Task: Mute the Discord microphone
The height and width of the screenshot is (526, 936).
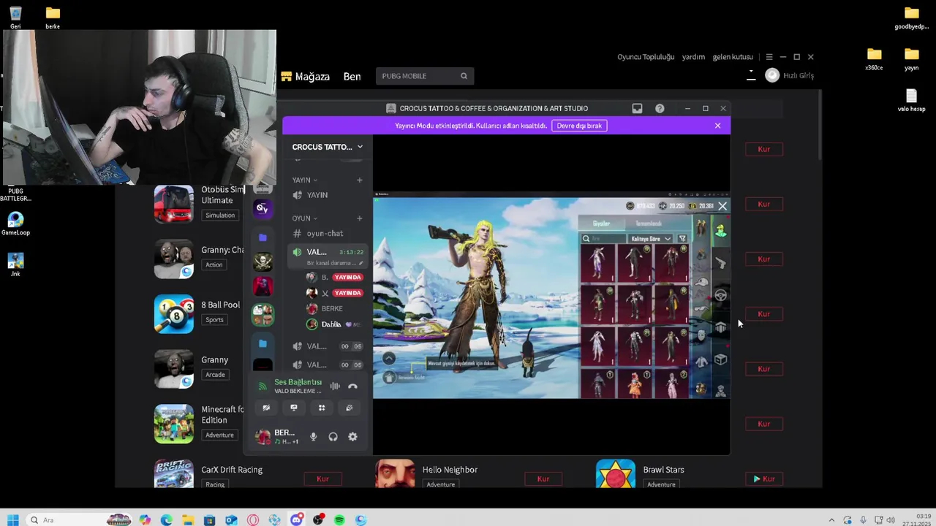Action: tap(313, 437)
